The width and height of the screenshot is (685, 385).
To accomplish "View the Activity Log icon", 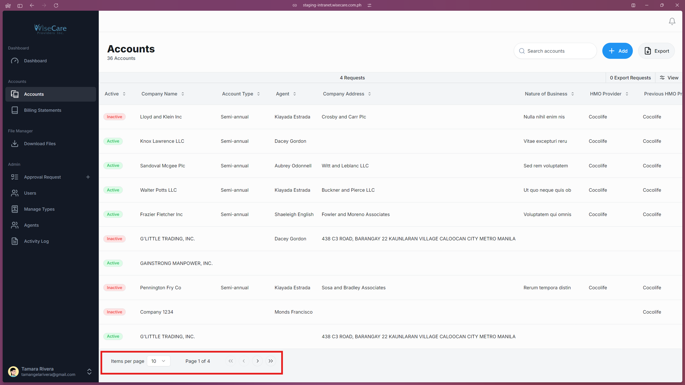I will click(15, 241).
